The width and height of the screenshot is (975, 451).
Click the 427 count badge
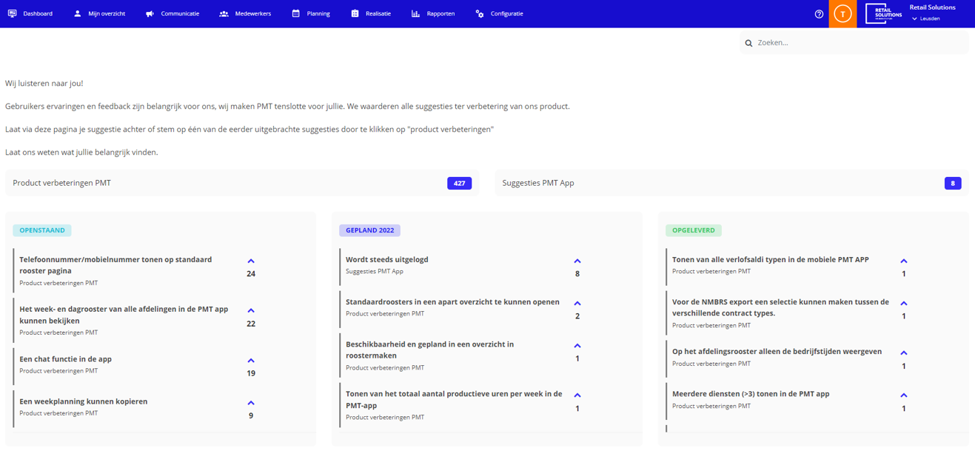(459, 183)
